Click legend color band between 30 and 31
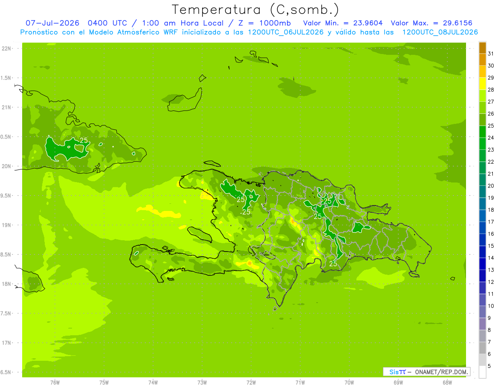This screenshot has height=388, width=502. [482, 60]
